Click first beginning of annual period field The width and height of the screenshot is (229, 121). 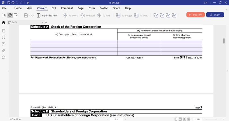(x=139, y=42)
